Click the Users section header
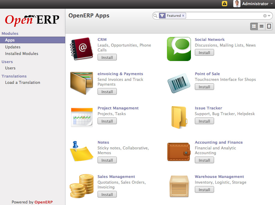The height and width of the screenshot is (205, 275). [x=7, y=62]
